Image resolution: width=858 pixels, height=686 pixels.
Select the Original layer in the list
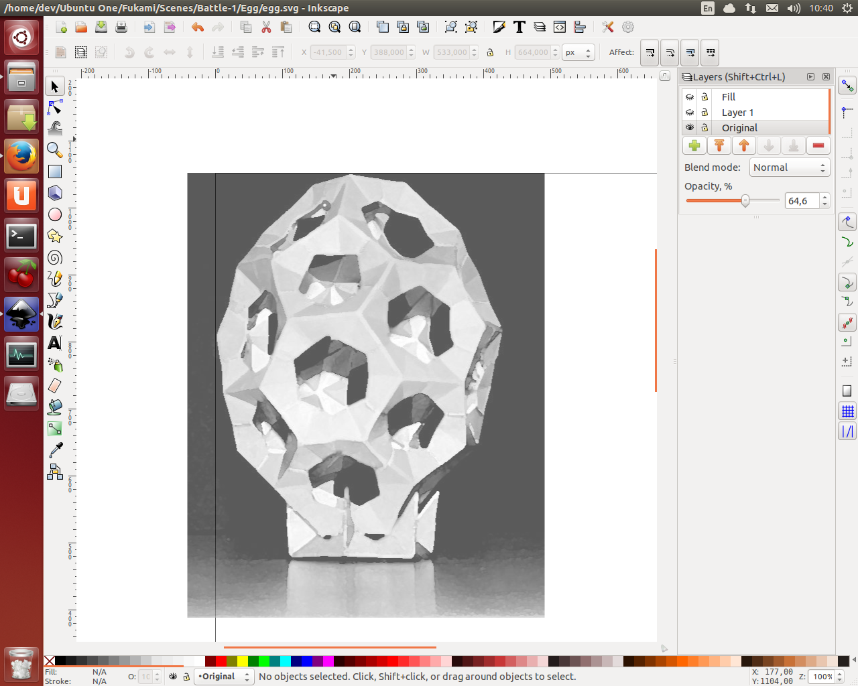tap(739, 128)
